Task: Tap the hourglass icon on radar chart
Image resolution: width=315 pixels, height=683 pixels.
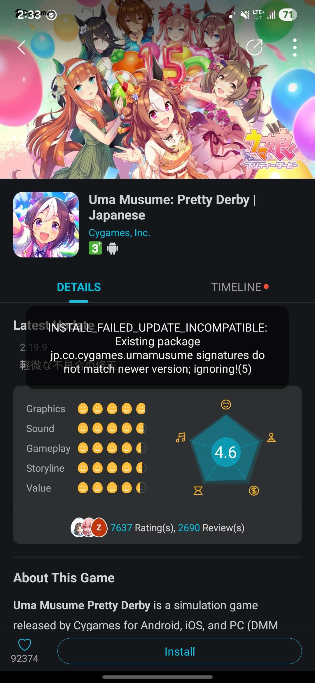Action: point(198,490)
